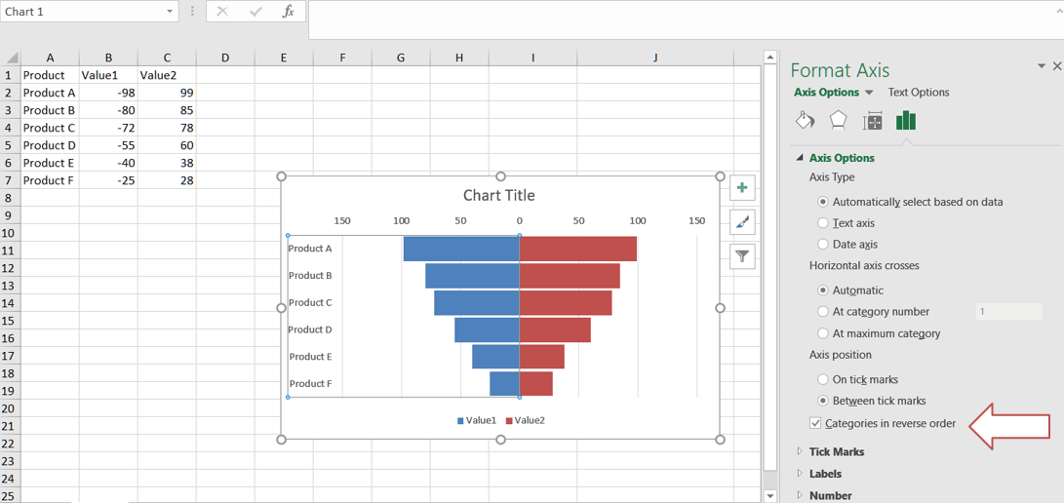Screen dimensions: 1064x503
Task: Open the Effects pentagon icon tab
Action: [838, 121]
